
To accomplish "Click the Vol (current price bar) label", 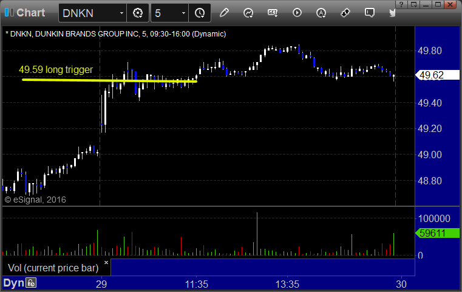I will (x=53, y=268).
